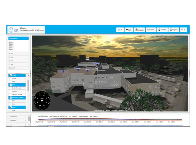Viewport: 196px width, 145px height.
Task: Enable the Electricity, outside layer checkbox
Action: click(11, 95)
